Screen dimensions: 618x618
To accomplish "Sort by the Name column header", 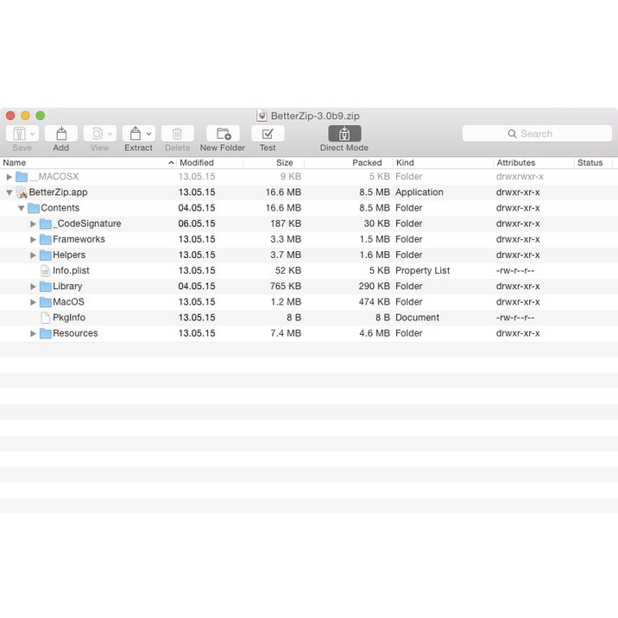I will tap(86, 162).
